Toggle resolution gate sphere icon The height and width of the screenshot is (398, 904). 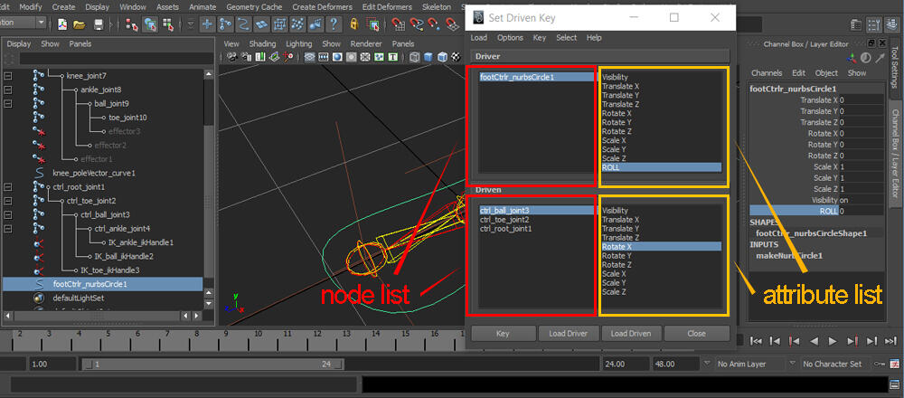coord(336,57)
